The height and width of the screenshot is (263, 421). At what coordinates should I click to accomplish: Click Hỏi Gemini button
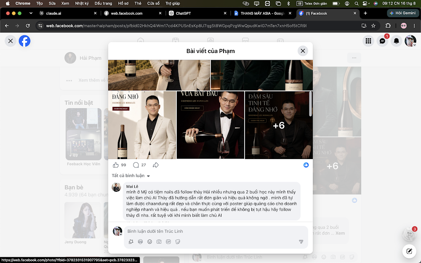point(402,13)
